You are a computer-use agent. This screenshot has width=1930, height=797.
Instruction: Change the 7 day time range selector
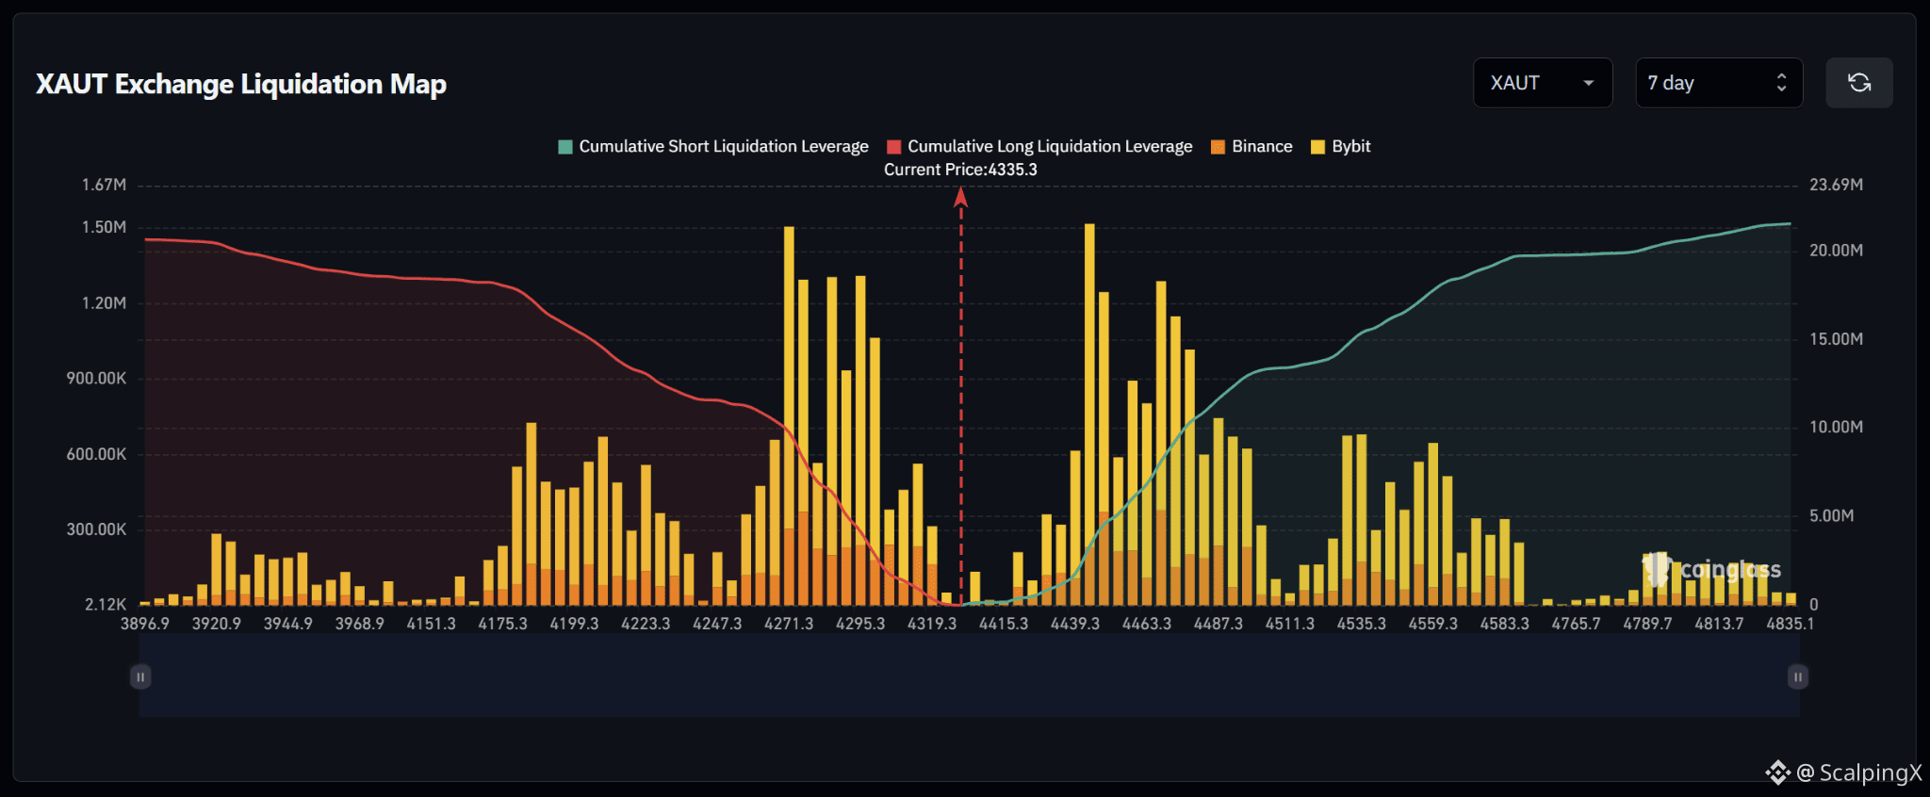click(x=1719, y=83)
